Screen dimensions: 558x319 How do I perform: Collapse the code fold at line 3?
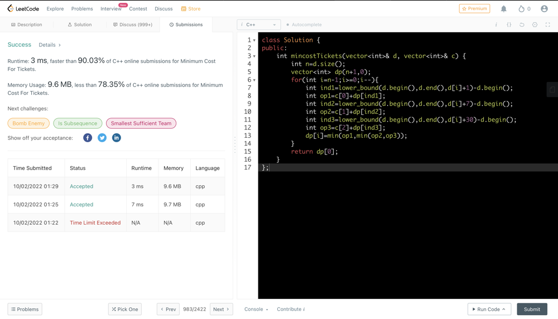254,56
